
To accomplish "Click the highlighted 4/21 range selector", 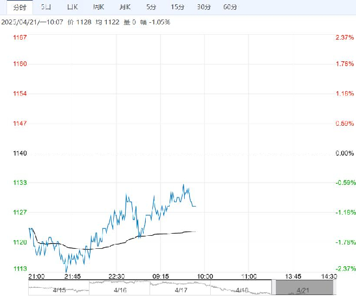I will 304,288.
